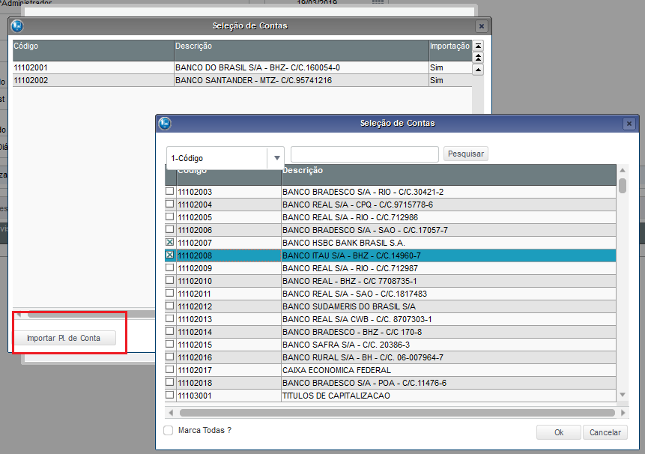Select row BANCO BRADESCO S/A - POA
Viewport: 645px width, 454px height.
390,383
